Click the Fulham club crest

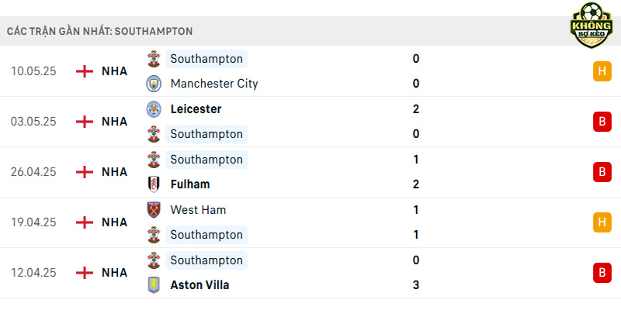[x=154, y=184]
